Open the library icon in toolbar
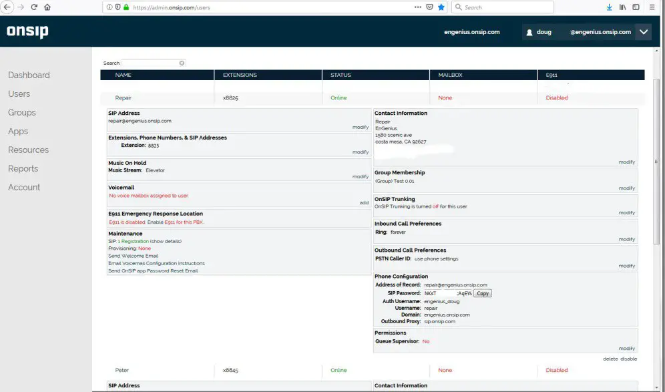 (x=622, y=7)
